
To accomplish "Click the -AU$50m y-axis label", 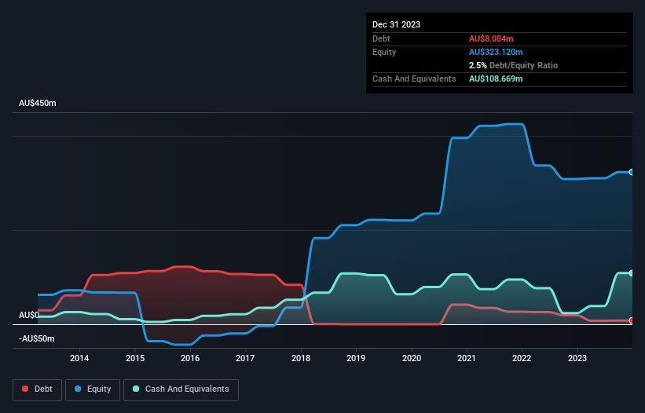I will [37, 338].
